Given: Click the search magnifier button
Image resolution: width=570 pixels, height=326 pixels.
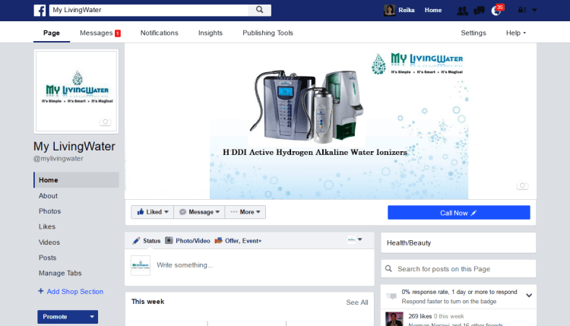Looking at the screenshot, I should [260, 10].
